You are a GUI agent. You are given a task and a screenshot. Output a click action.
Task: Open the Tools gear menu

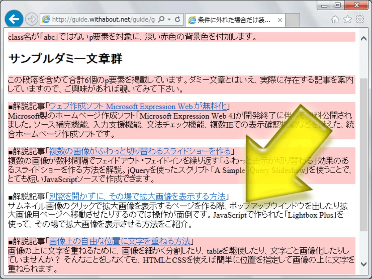(360, 20)
